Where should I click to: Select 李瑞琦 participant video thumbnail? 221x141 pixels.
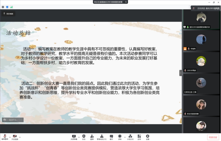point(201,40)
